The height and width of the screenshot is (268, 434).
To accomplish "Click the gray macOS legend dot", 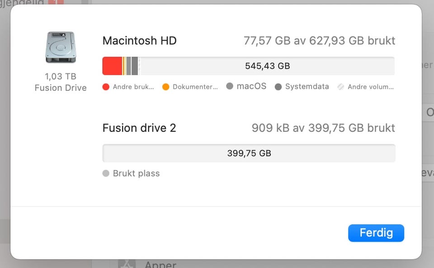I will coord(229,86).
